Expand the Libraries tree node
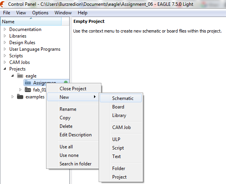This screenshot has height=184, width=226. pyautogui.click(x=5, y=36)
